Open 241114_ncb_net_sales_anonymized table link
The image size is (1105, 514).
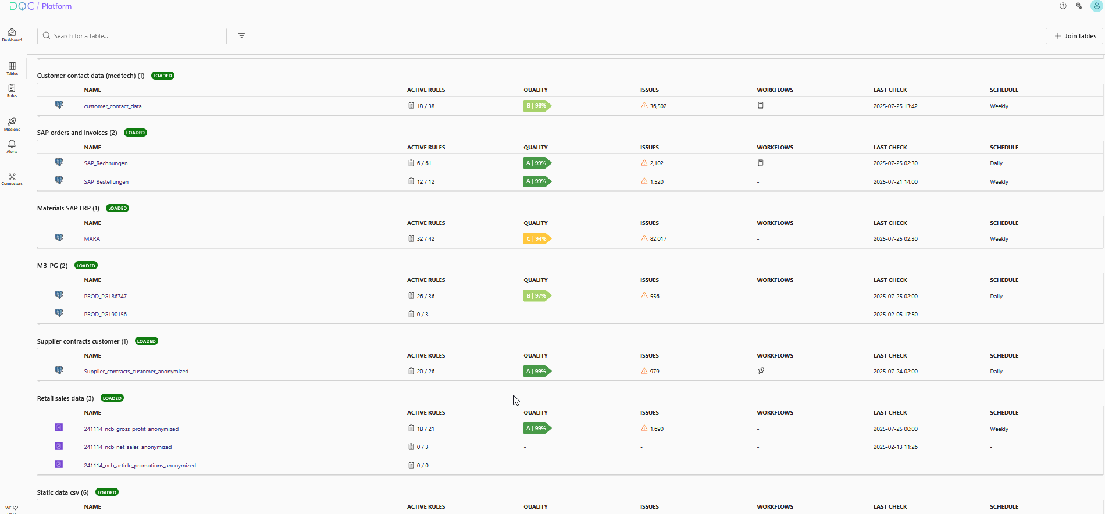128,447
